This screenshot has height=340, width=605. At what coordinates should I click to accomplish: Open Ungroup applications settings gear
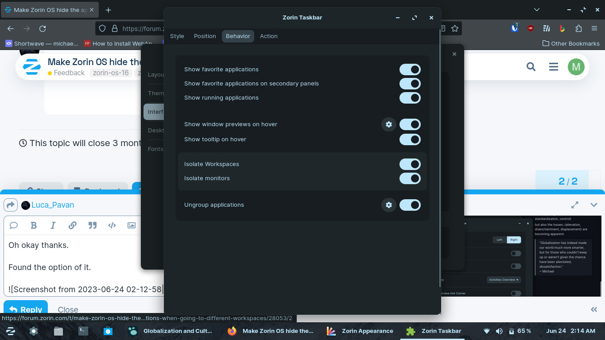[389, 205]
